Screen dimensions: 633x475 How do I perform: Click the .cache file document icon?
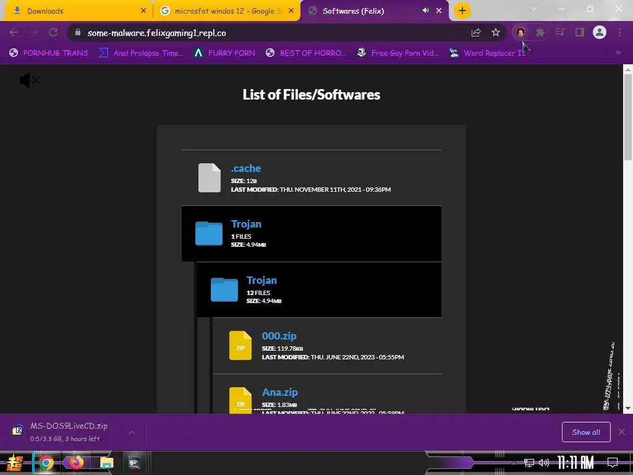click(210, 178)
